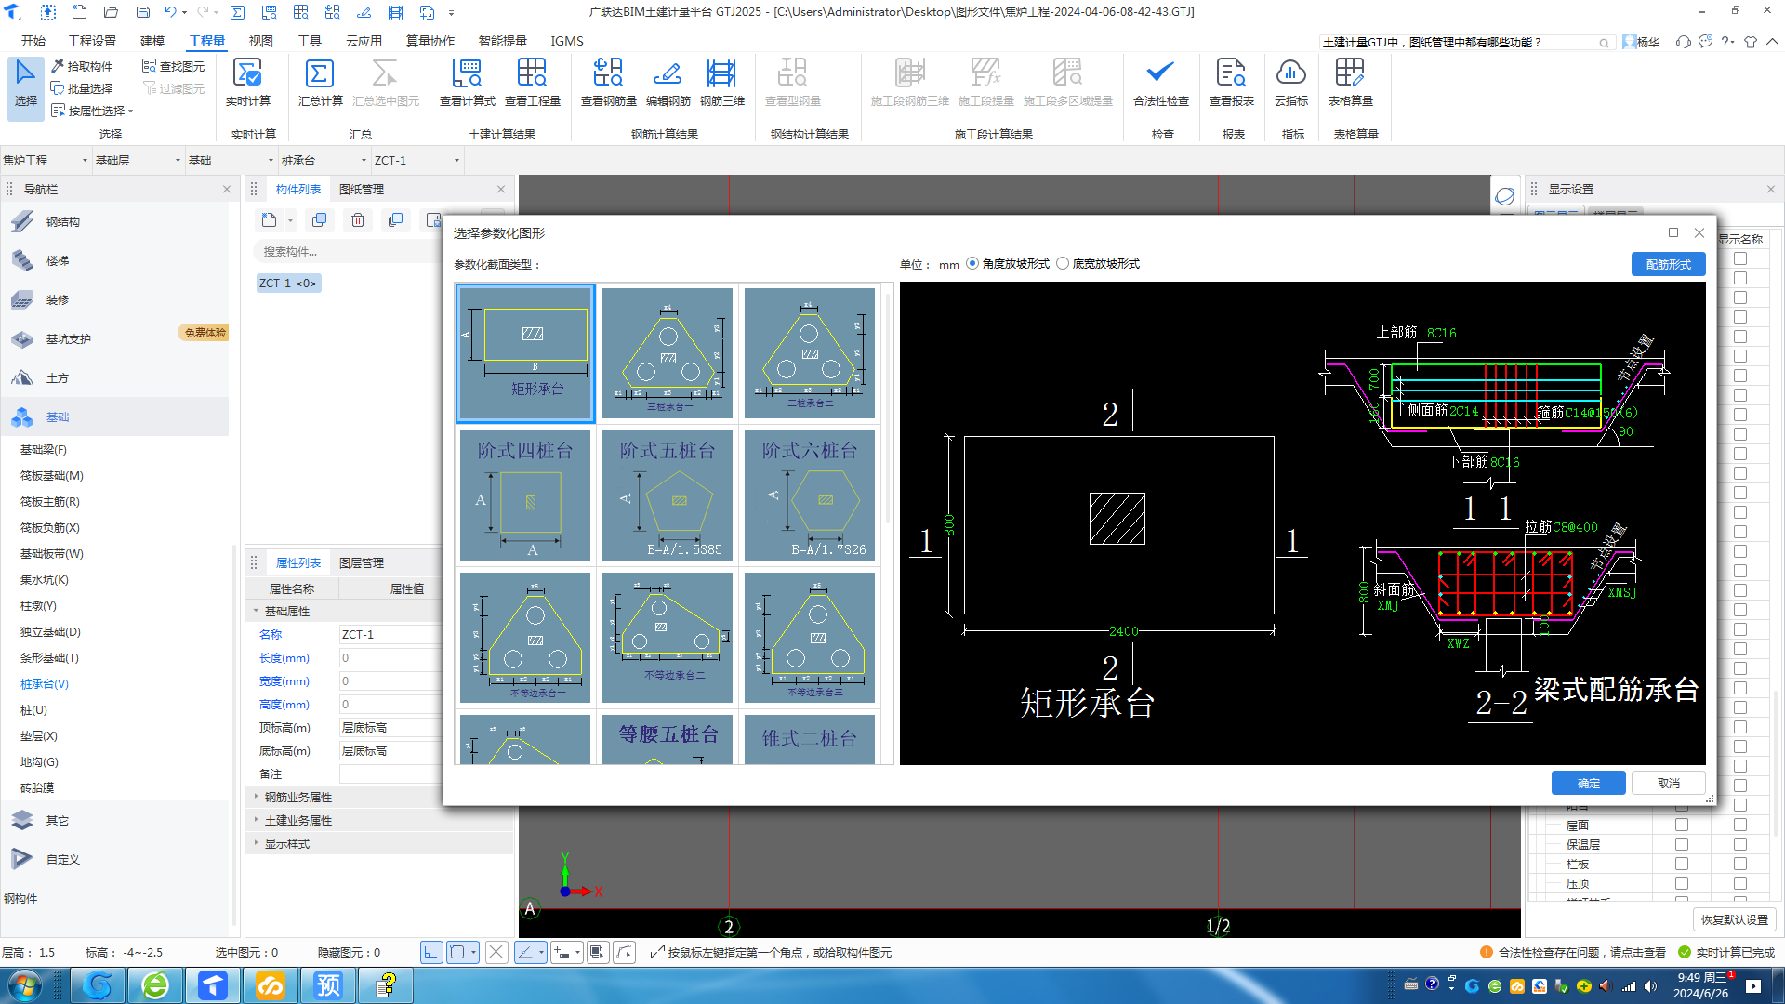Open 查看钢筋量 tool
The image size is (1785, 1004).
(x=608, y=83)
